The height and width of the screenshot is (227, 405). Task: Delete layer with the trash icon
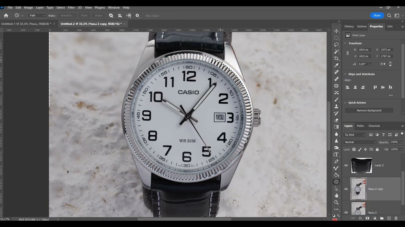point(396,218)
